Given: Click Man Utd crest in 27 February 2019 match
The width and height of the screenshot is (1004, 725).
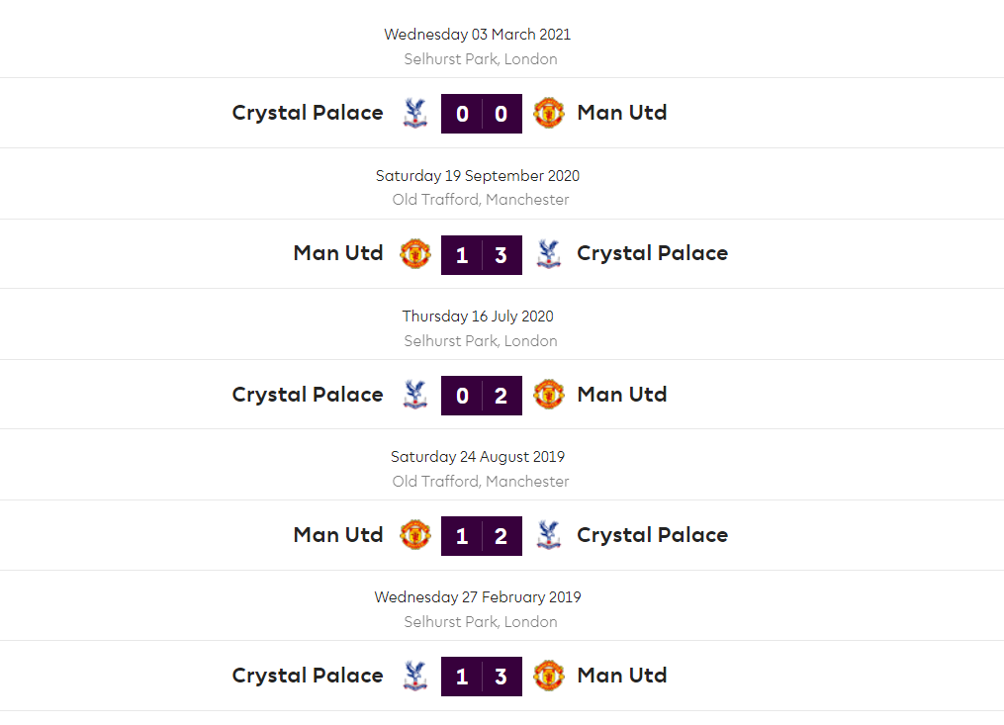Looking at the screenshot, I should coord(548,676).
